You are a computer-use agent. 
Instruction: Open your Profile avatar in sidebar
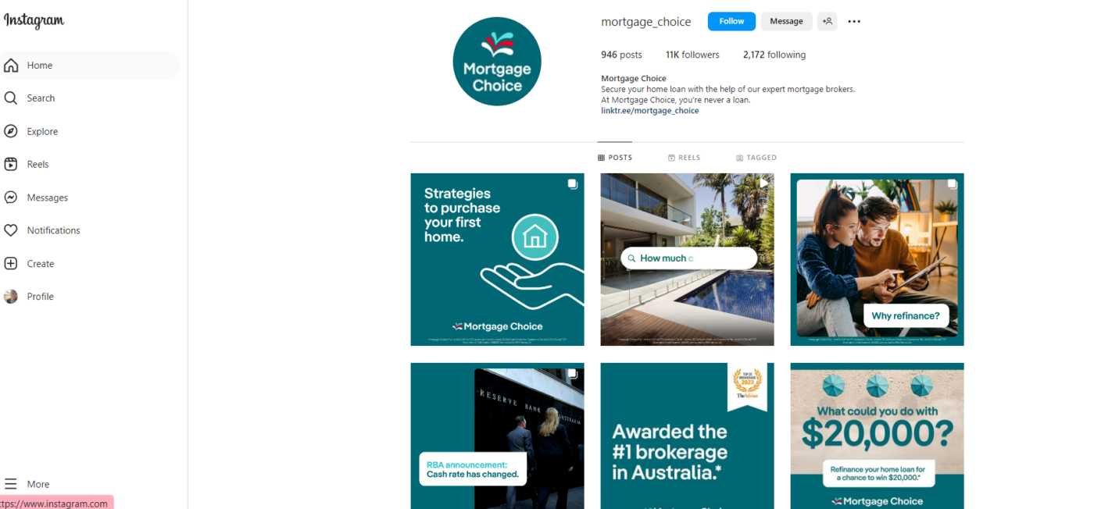click(11, 297)
